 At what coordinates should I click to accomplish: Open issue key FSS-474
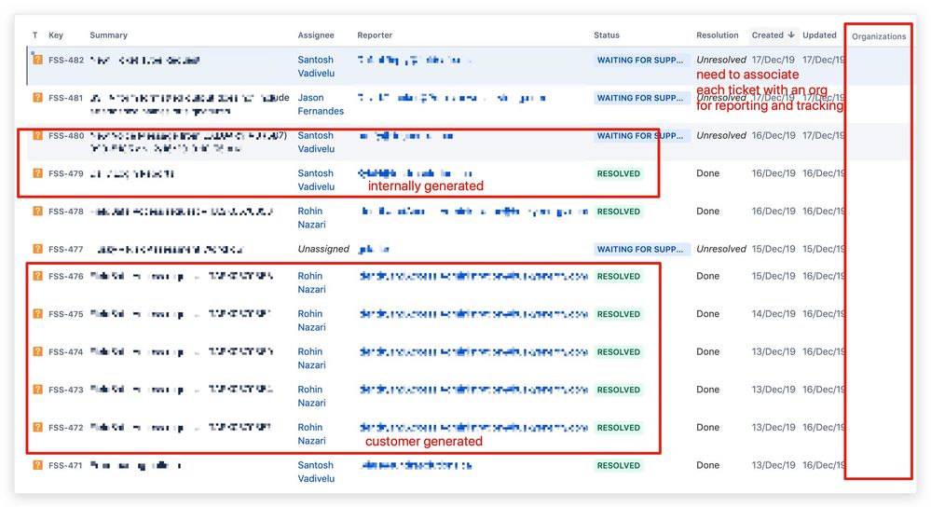coord(66,352)
